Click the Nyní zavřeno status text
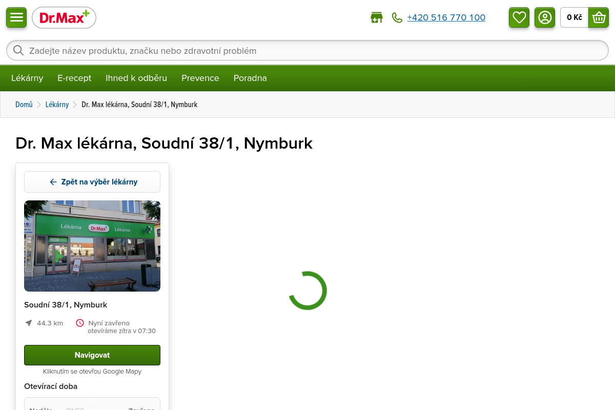Viewport: 615px width, 410px height. click(x=109, y=323)
